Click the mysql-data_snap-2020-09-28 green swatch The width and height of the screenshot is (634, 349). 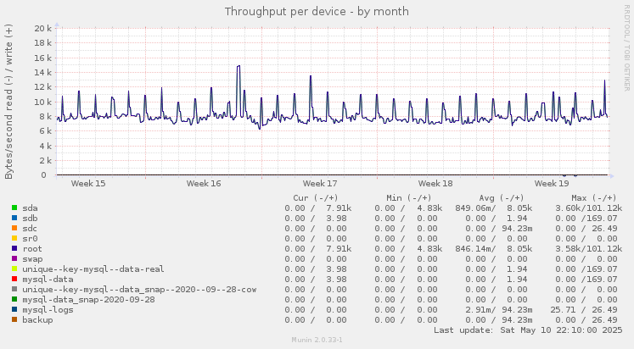pyautogui.click(x=14, y=299)
